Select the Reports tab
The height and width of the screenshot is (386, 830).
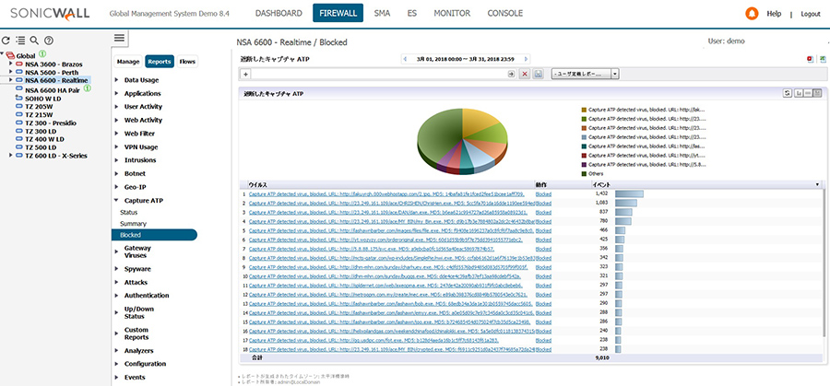coord(160,62)
